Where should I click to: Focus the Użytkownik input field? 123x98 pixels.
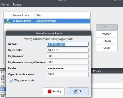coord(68,56)
